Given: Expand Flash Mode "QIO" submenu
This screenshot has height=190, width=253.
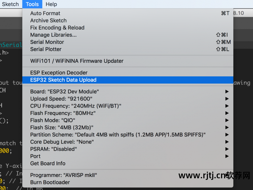Looking at the screenshot, I should pyautogui.click(x=128, y=120).
